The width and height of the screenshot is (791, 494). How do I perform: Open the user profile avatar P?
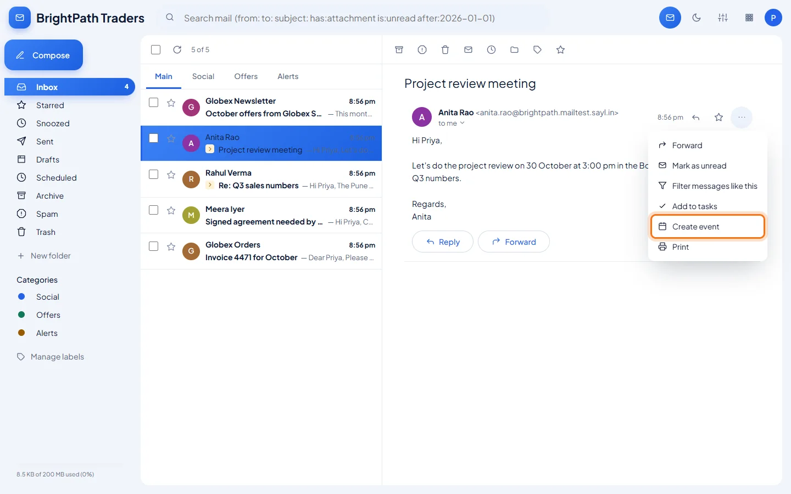coord(773,18)
